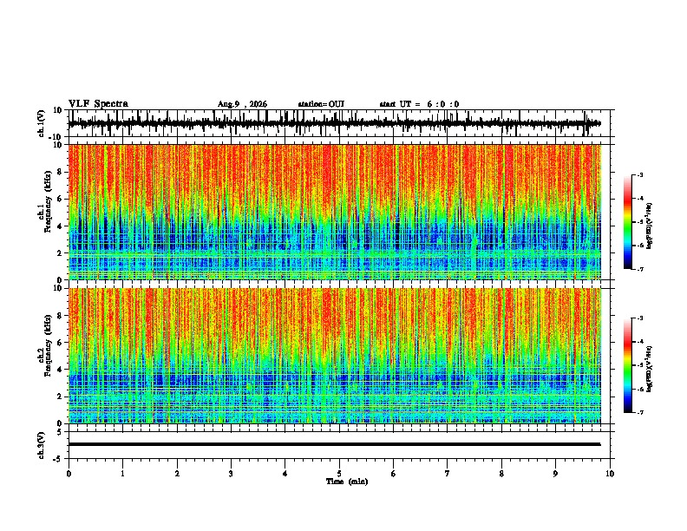Click the "ch.1(V)" waveform axis label

click(42, 123)
